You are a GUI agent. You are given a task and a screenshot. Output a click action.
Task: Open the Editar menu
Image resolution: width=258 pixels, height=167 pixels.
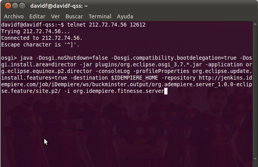(x=37, y=16)
